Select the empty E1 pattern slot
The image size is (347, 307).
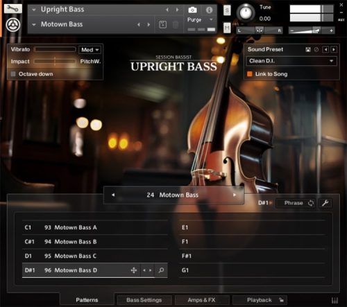(x=252, y=227)
